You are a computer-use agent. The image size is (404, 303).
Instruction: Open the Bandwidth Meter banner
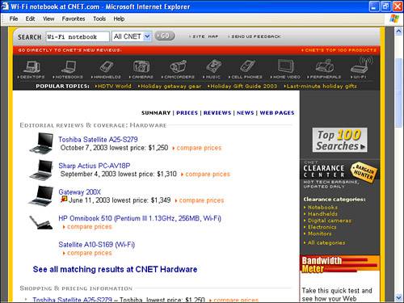339,264
